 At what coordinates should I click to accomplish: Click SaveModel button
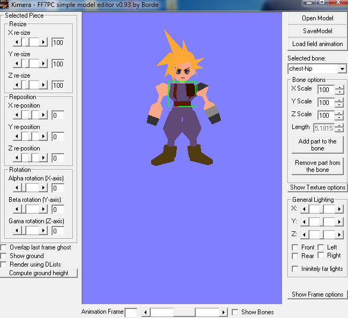point(317,31)
